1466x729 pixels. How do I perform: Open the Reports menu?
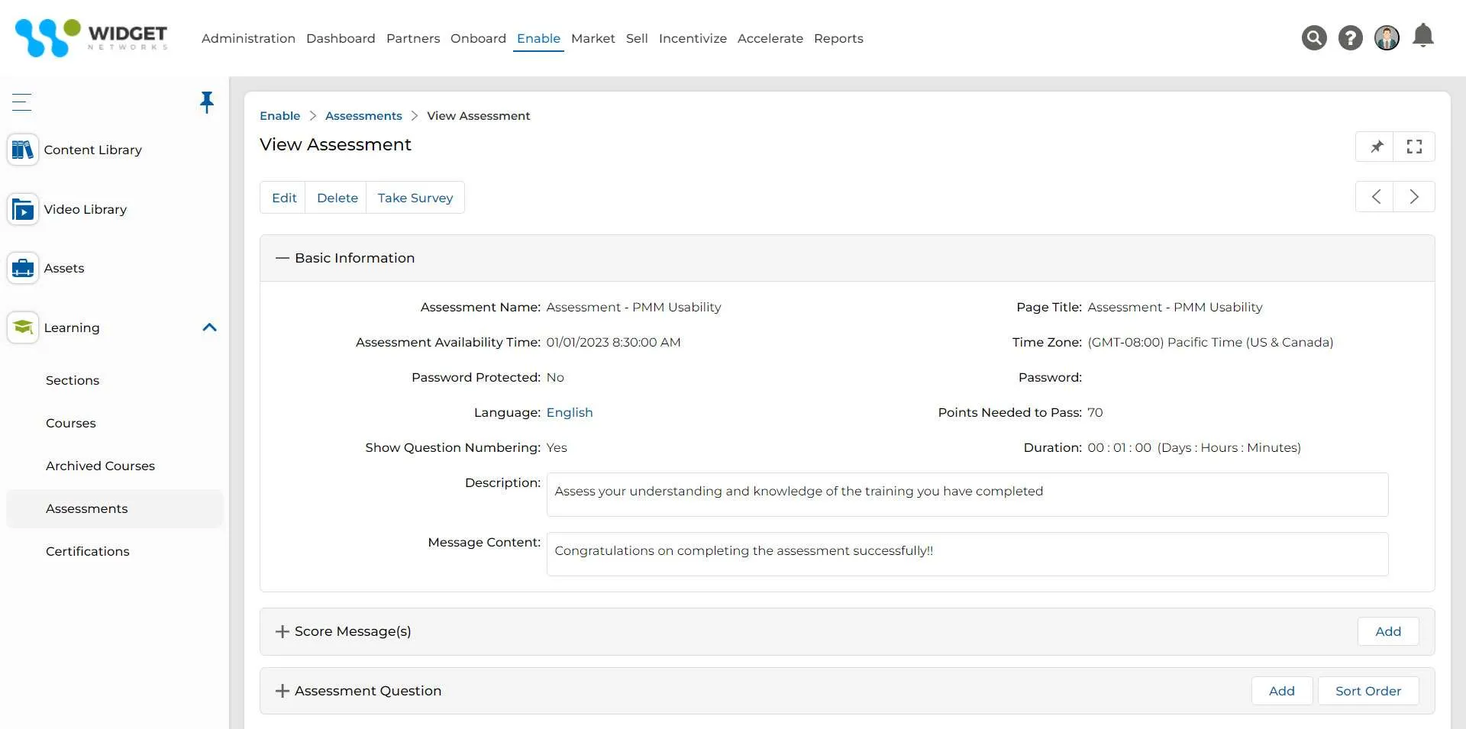838,38
